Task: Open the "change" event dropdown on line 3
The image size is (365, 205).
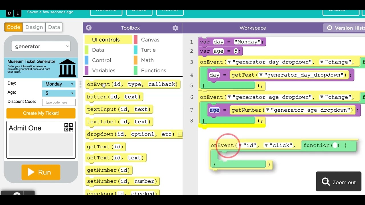Action: click(x=322, y=62)
